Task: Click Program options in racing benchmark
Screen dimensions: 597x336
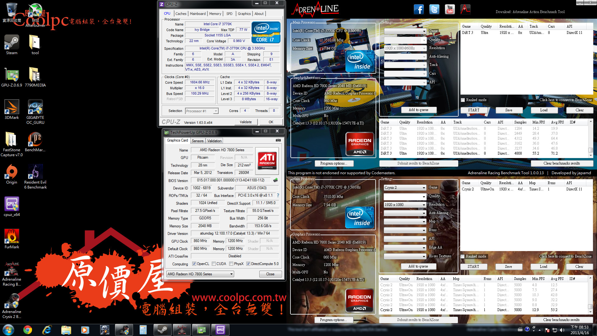Action: pos(333,163)
